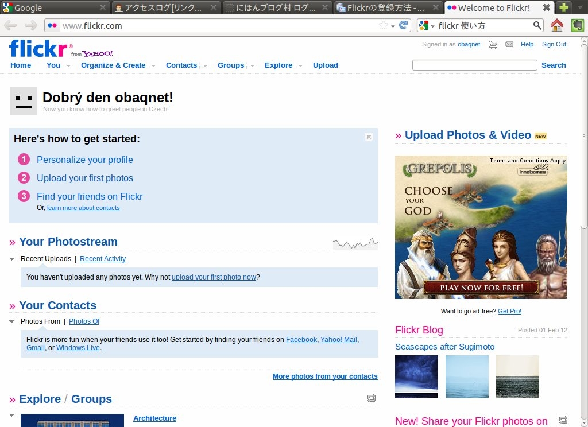Open the FlickrMail envelope icon
This screenshot has height=427, width=588.
509,45
